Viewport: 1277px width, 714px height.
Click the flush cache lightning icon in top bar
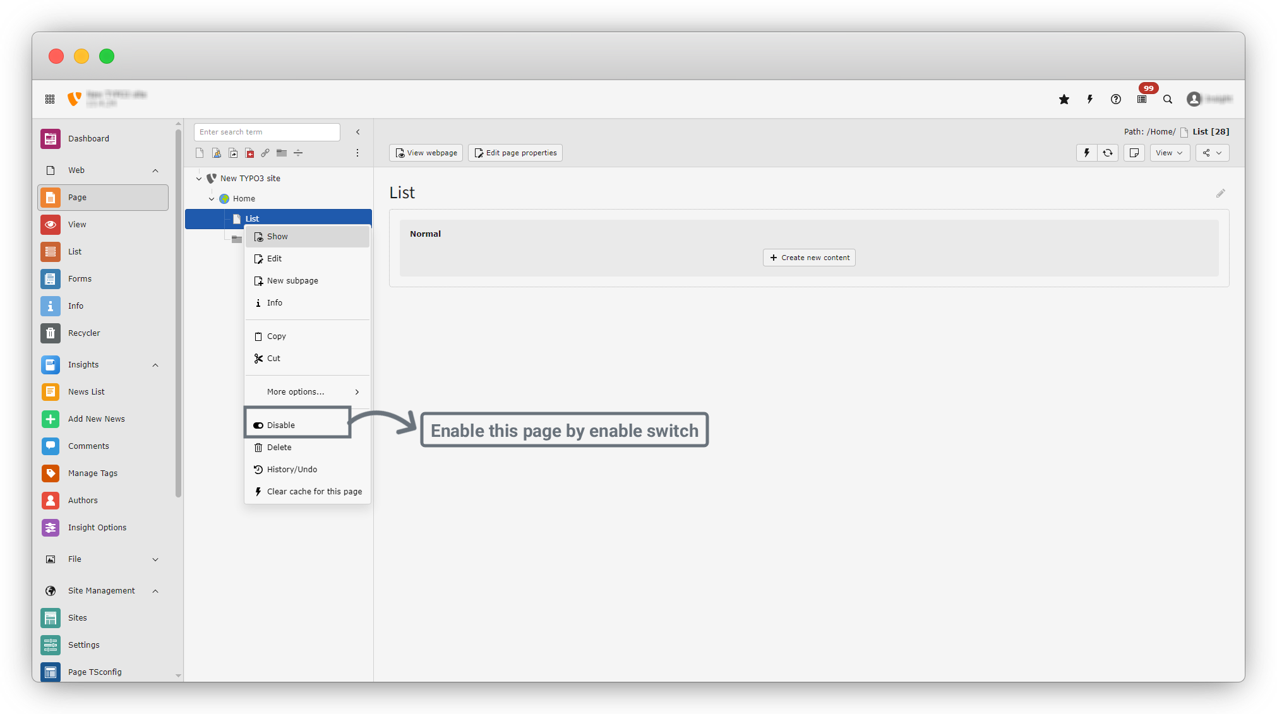(x=1089, y=99)
